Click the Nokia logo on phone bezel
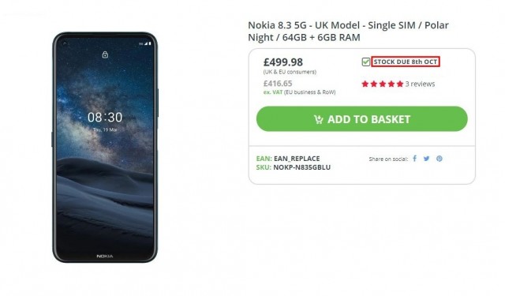Viewport: 505px width, 296px height. tap(105, 256)
